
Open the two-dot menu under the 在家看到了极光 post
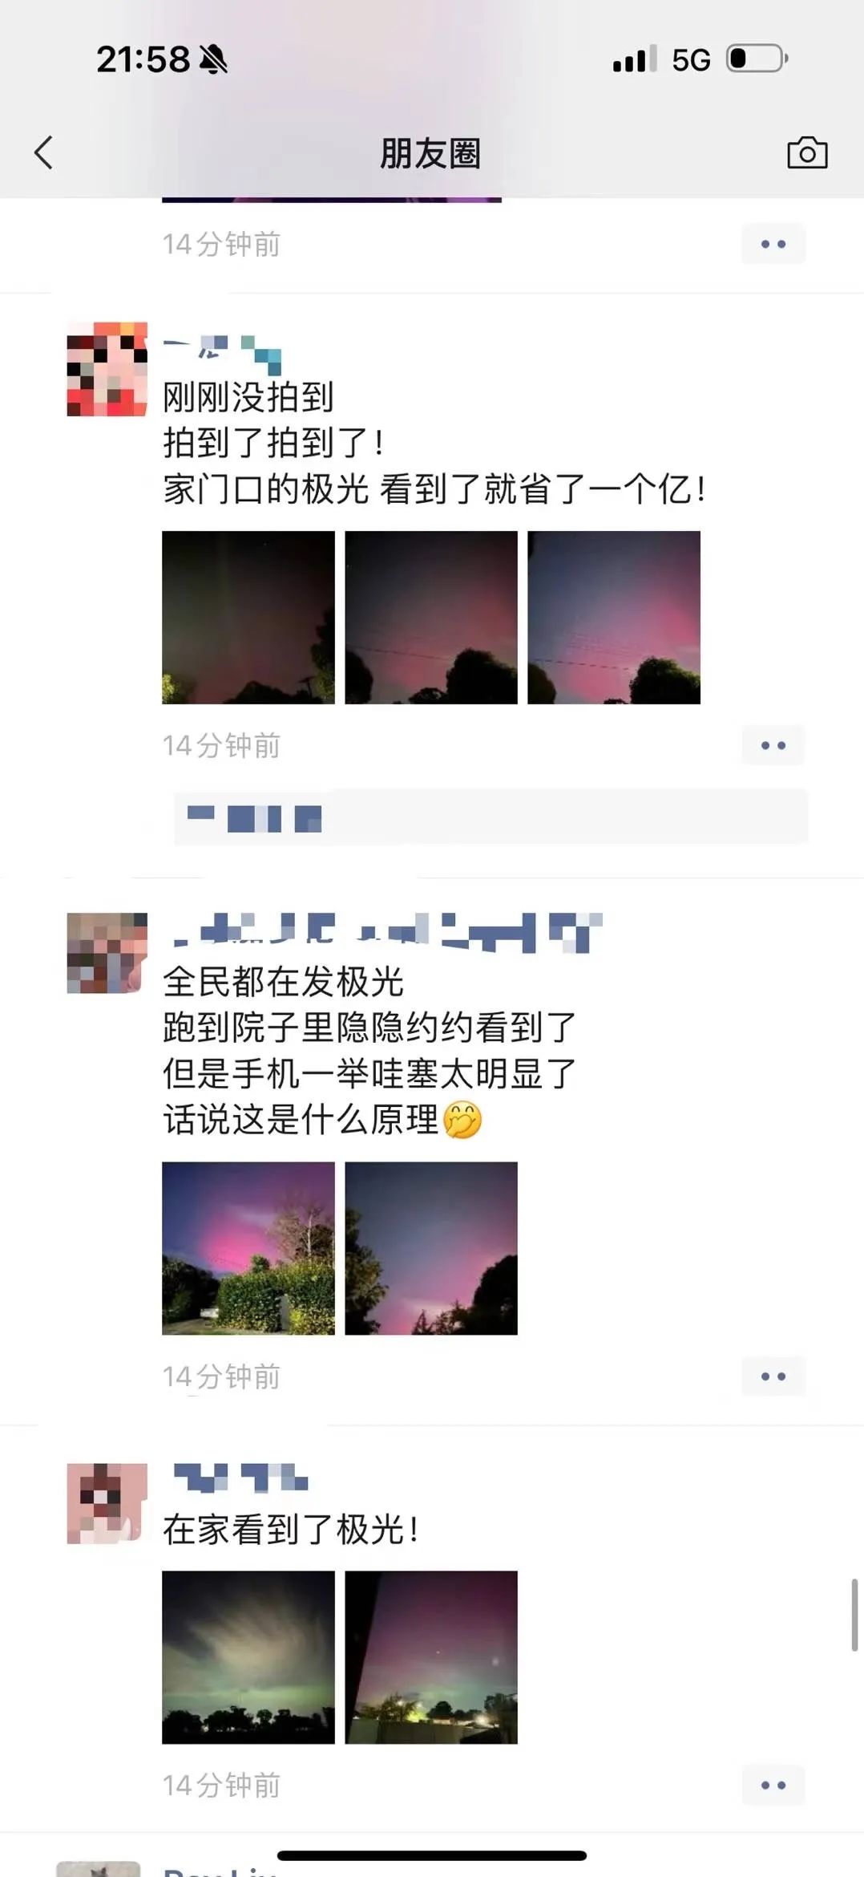773,1786
